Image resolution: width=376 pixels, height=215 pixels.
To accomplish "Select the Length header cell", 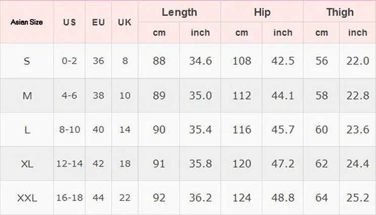I will tap(179, 12).
